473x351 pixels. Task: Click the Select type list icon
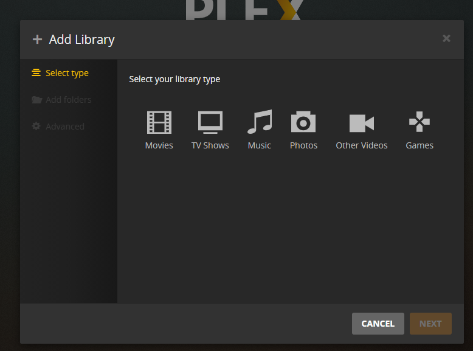tap(36, 73)
